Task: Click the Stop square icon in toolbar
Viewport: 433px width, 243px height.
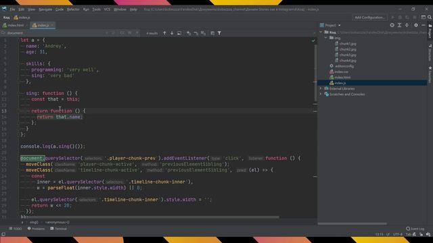Action: 415,18
